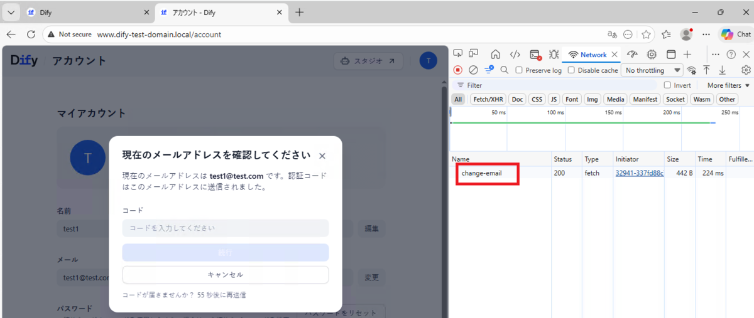This screenshot has height=318, width=754.
Task: Open network search magnifier
Action: click(505, 70)
